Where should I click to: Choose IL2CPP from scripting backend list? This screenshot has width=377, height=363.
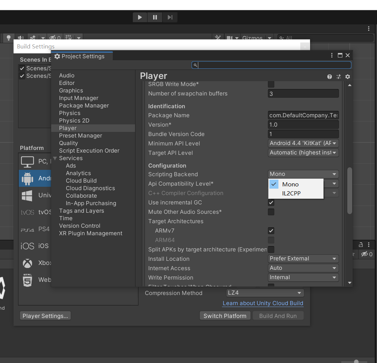[x=292, y=194]
